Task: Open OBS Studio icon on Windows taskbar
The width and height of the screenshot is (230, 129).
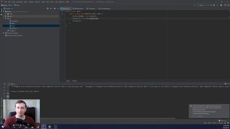Action: pyautogui.click(x=56, y=126)
